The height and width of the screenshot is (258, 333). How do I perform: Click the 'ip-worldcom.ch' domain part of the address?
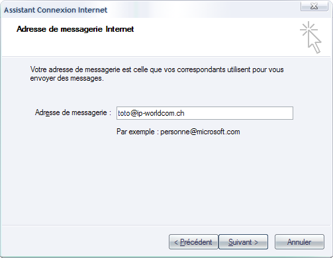point(161,113)
